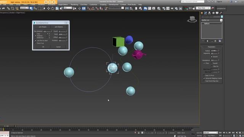Image resolution: width=244 pixels, height=137 pixels.
Task: Click Go to Start playback button
Action: tap(220, 133)
